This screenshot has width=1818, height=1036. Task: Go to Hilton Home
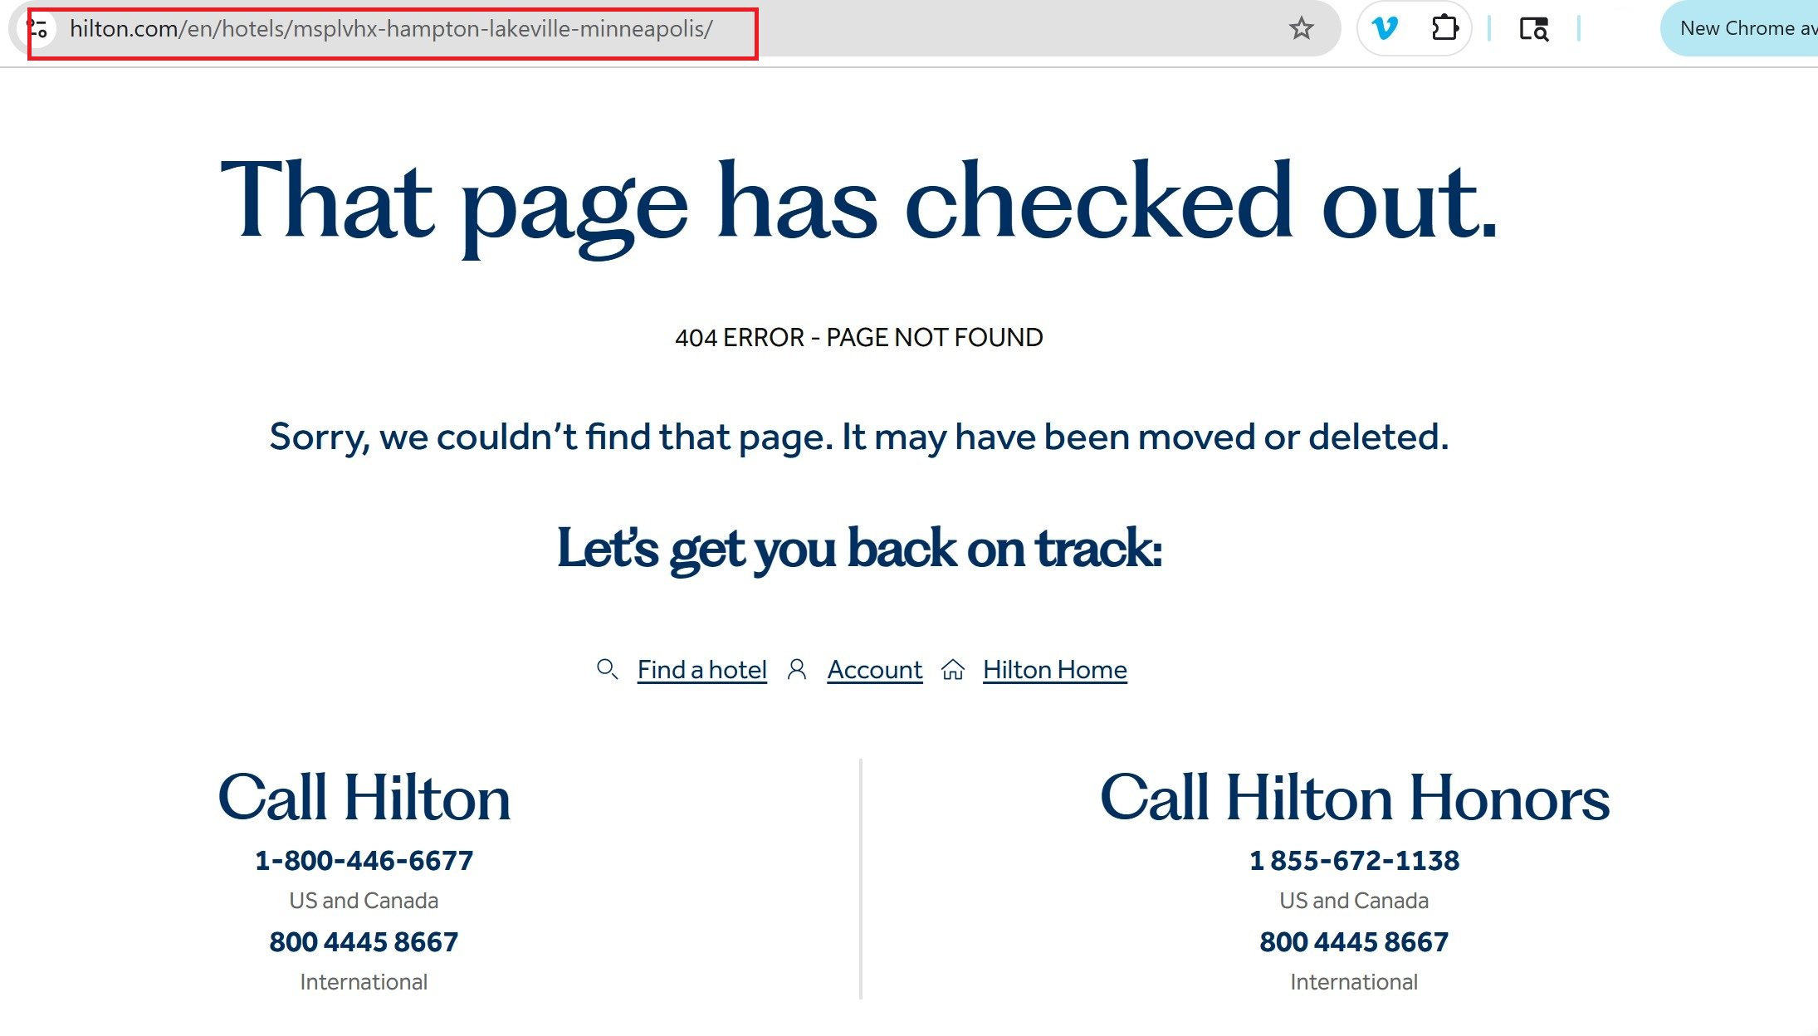pyautogui.click(x=1054, y=669)
